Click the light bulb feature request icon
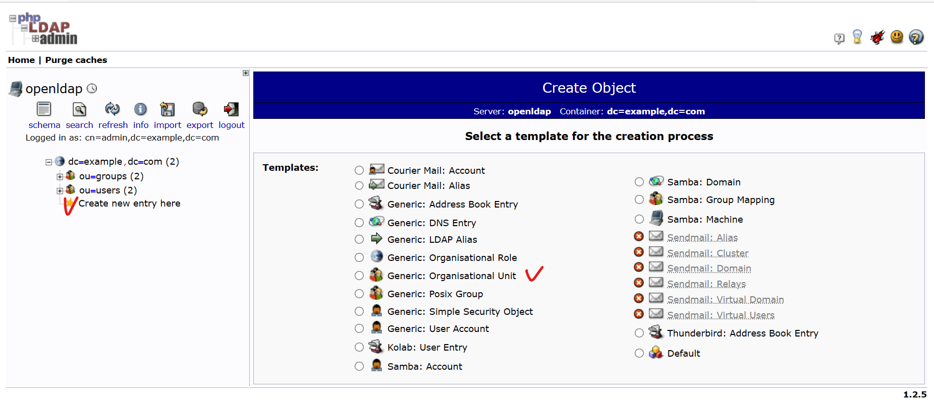The height and width of the screenshot is (404, 934). click(x=857, y=37)
